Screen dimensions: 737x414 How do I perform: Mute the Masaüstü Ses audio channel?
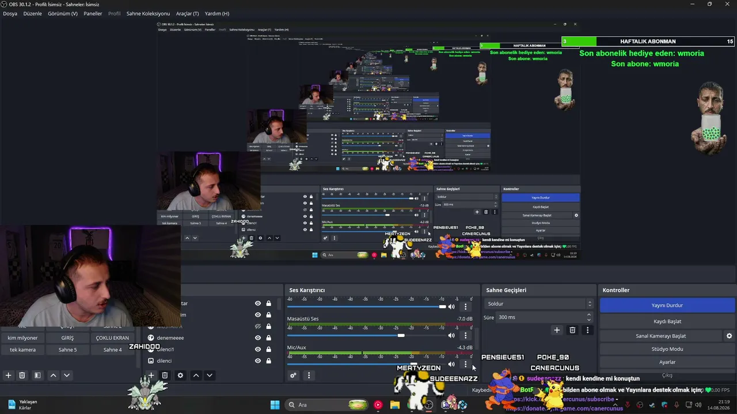(451, 336)
